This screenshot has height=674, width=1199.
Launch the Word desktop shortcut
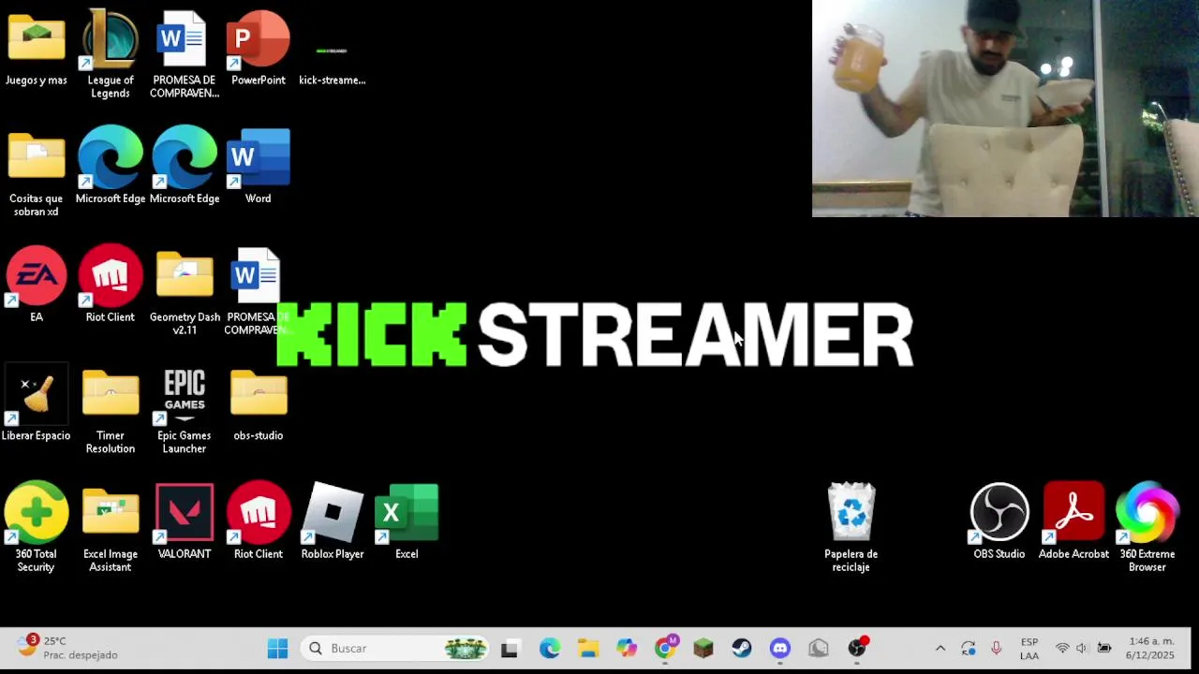tap(259, 166)
